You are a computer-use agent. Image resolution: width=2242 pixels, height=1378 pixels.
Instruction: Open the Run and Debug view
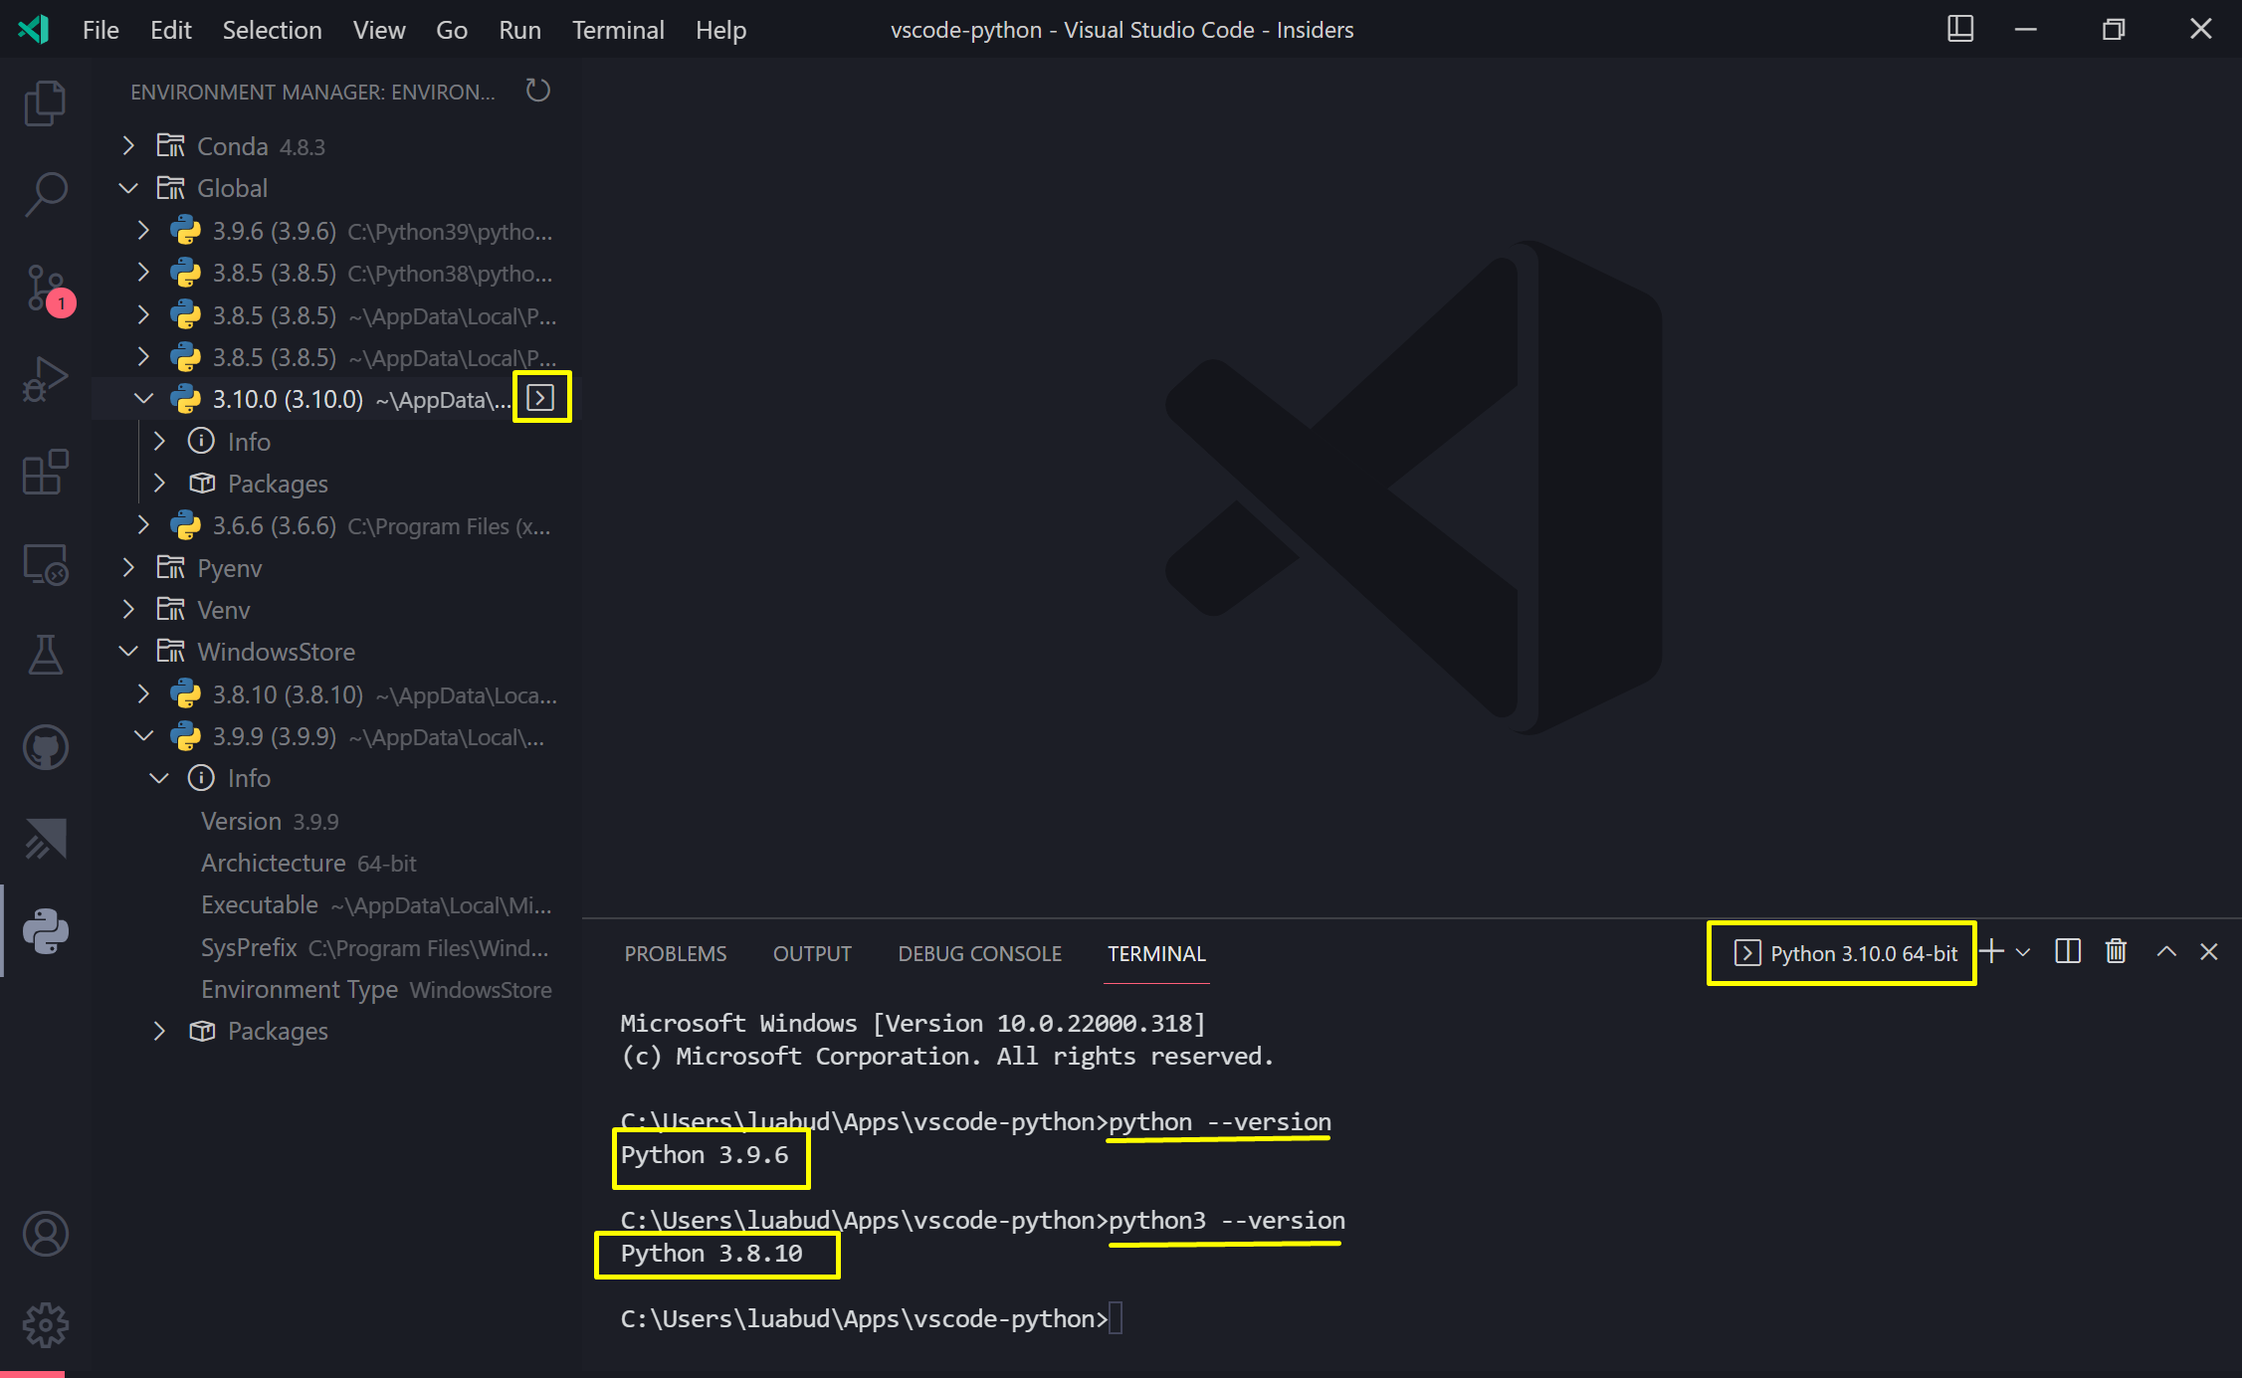pyautogui.click(x=45, y=380)
